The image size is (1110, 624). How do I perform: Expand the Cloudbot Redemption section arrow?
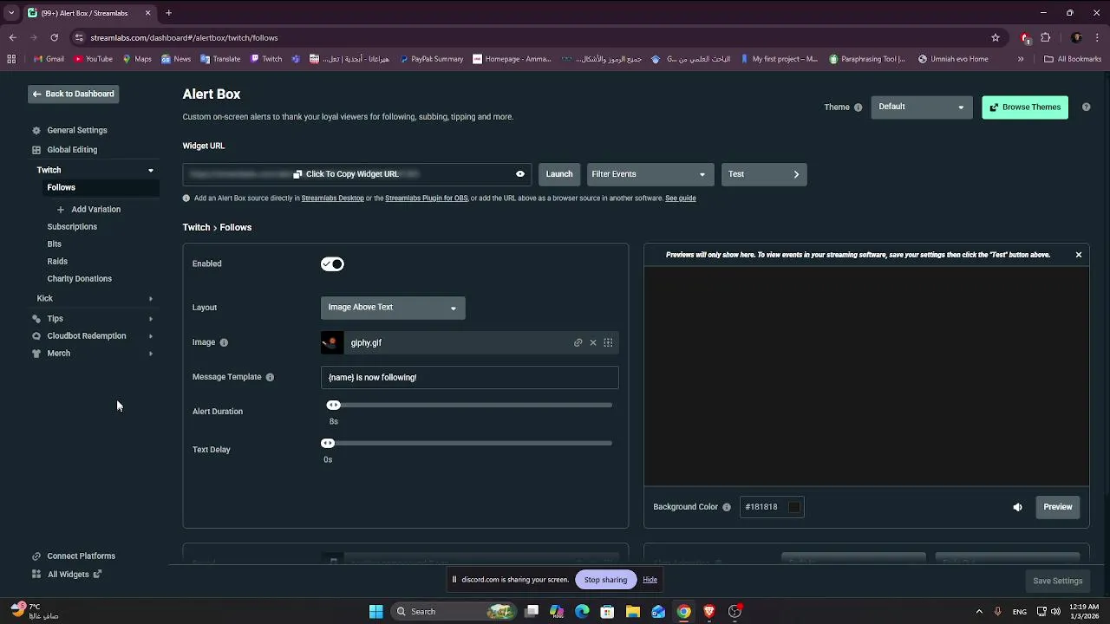(151, 336)
